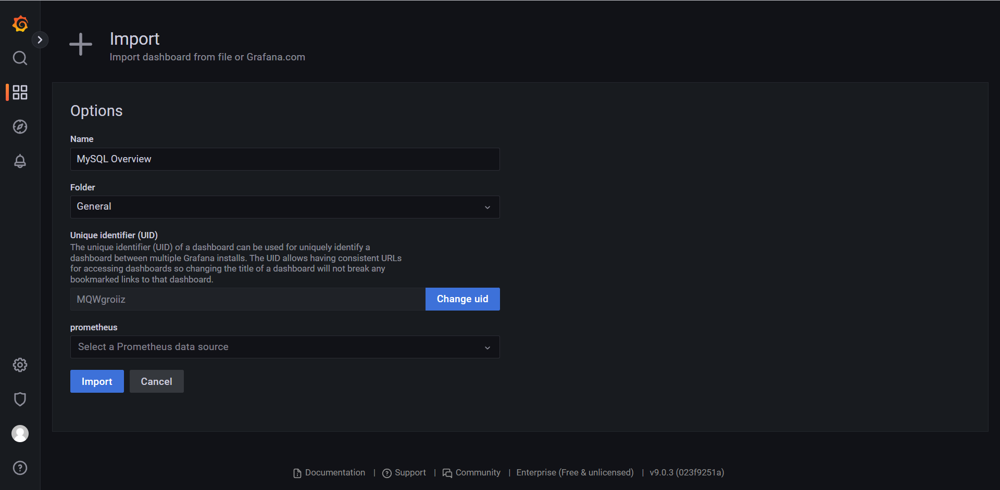This screenshot has width=1000, height=490.
Task: Edit the Name field with MySQL Overview
Action: pos(285,159)
